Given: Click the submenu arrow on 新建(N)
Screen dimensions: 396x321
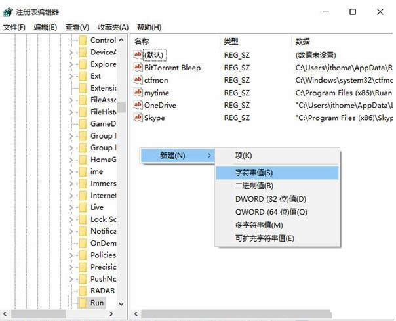Looking at the screenshot, I should click(209, 155).
